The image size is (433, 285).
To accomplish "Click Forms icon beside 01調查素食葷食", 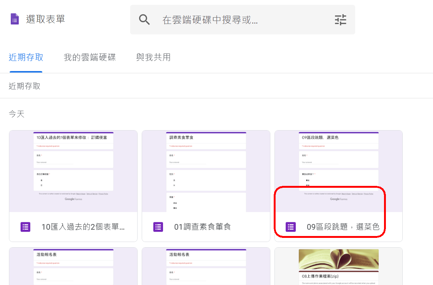I will 158,227.
